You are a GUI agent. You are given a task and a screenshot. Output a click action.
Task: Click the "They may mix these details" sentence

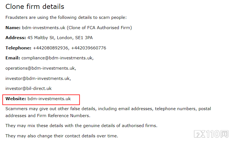[81, 126]
